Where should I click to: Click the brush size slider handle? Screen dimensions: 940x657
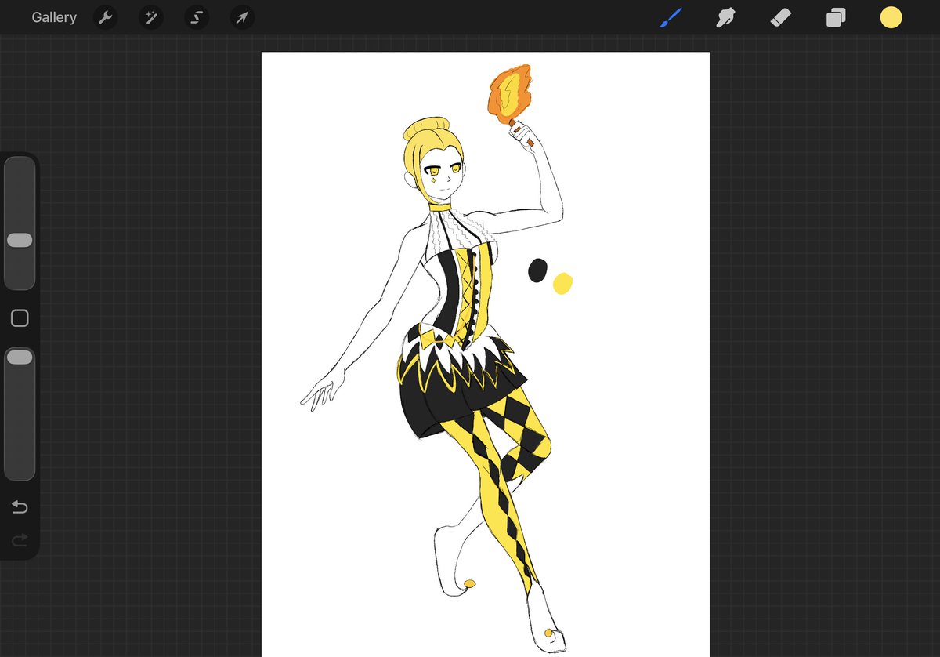click(20, 240)
